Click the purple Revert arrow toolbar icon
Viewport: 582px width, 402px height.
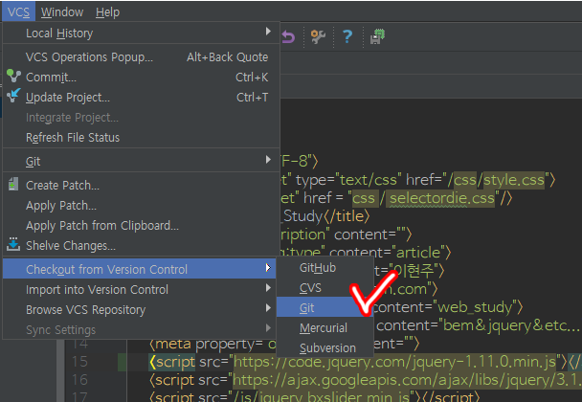click(x=288, y=36)
